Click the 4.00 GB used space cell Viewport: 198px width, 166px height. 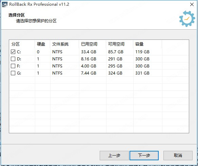click(x=88, y=66)
